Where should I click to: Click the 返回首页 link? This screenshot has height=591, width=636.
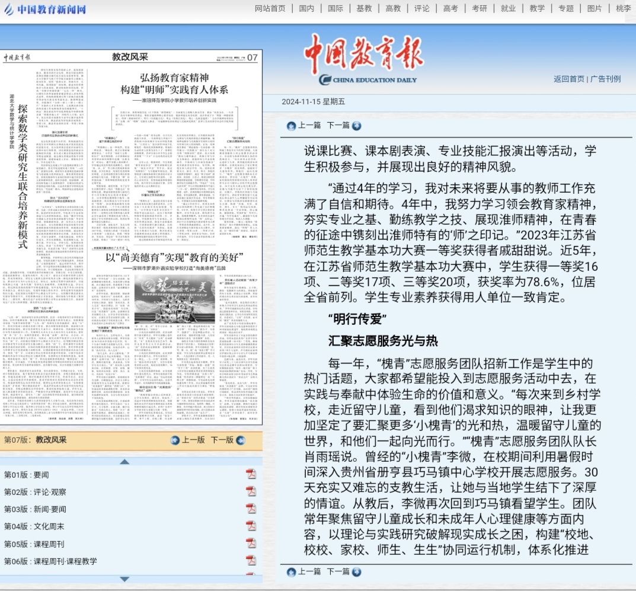pyautogui.click(x=568, y=79)
